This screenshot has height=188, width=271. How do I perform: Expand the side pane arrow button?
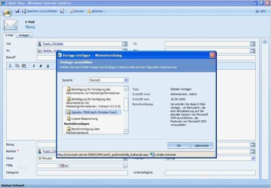tap(265, 42)
